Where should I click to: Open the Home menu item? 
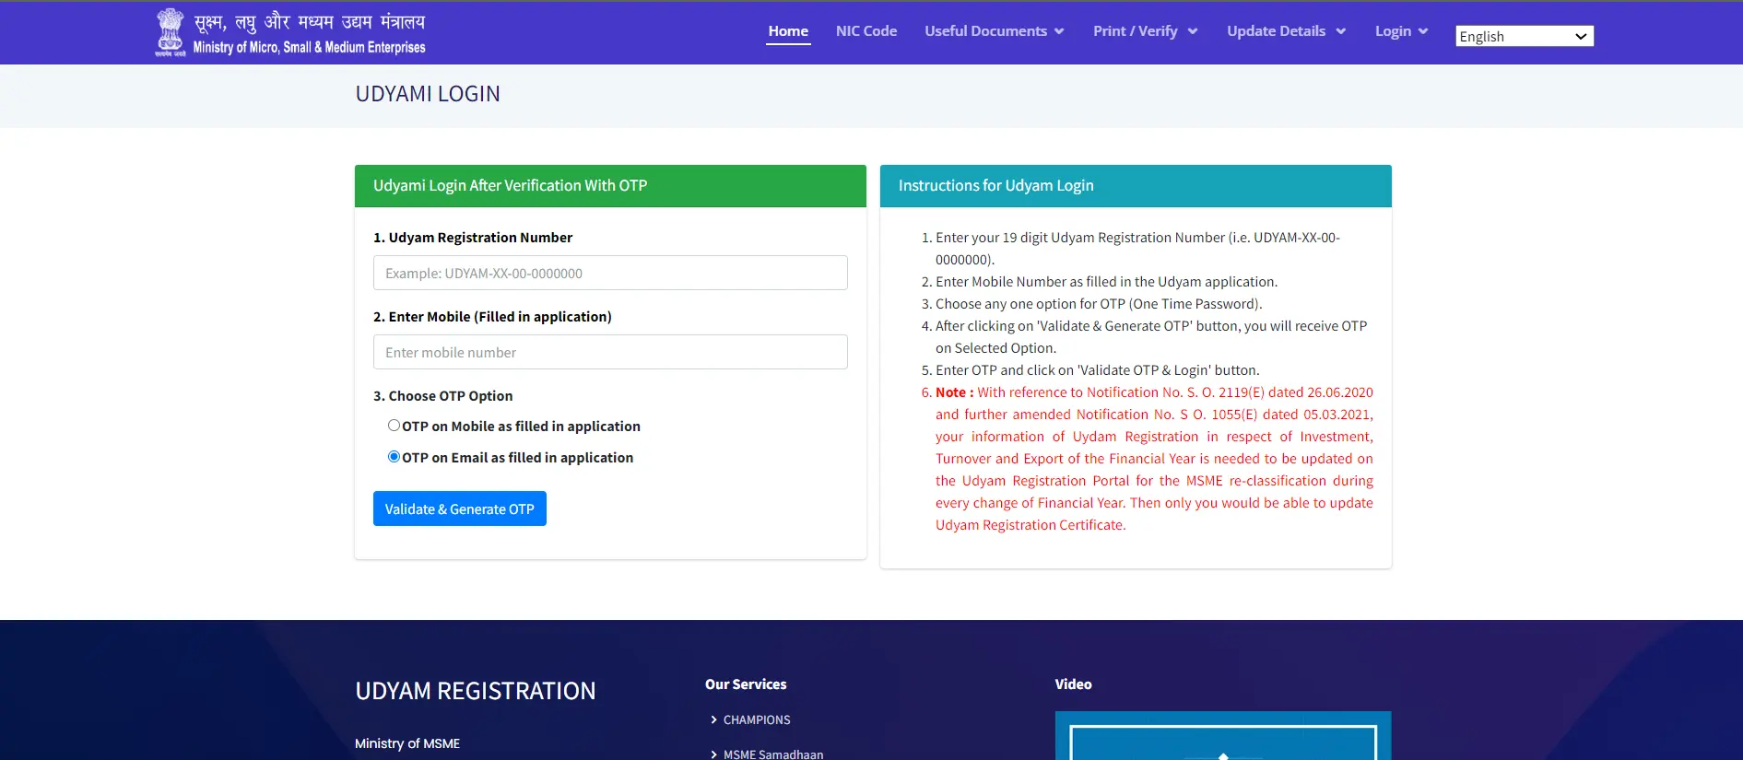point(788,31)
